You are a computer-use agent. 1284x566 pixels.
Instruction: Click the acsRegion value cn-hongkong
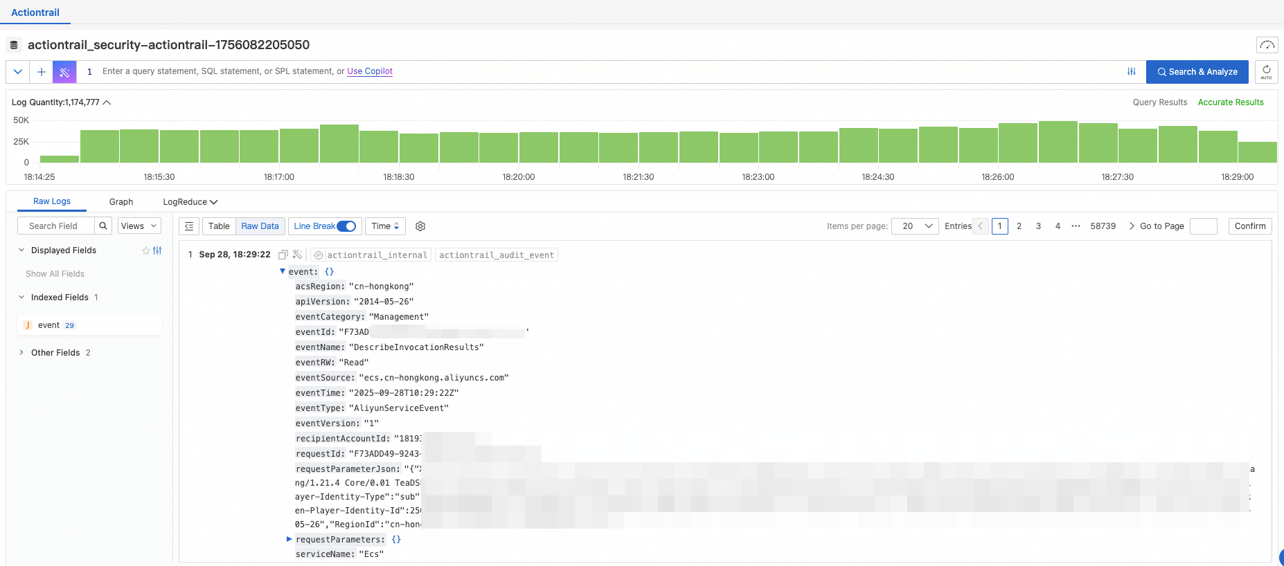(381, 286)
